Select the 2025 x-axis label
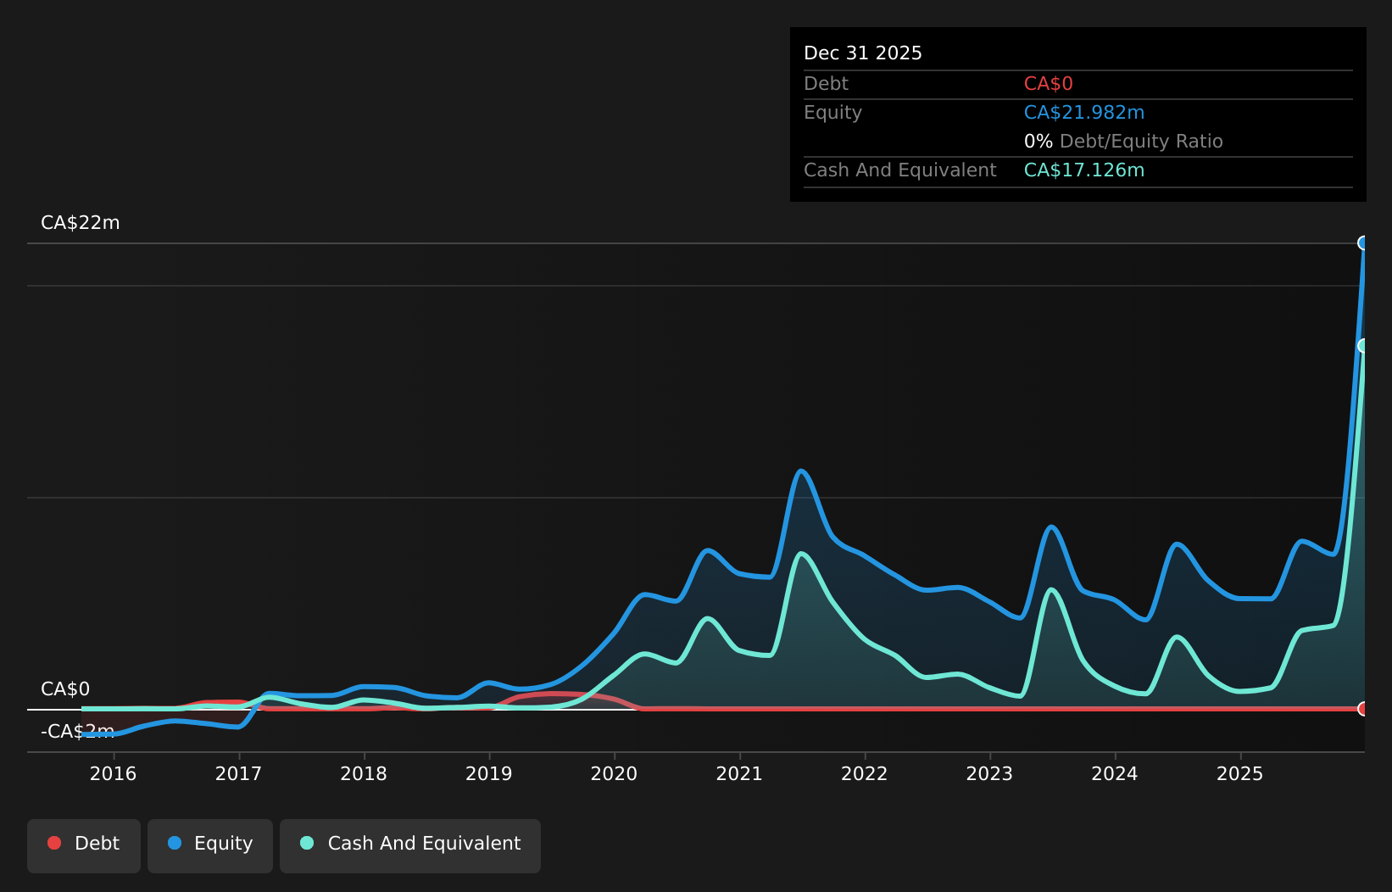The height and width of the screenshot is (892, 1392). pyautogui.click(x=1240, y=774)
